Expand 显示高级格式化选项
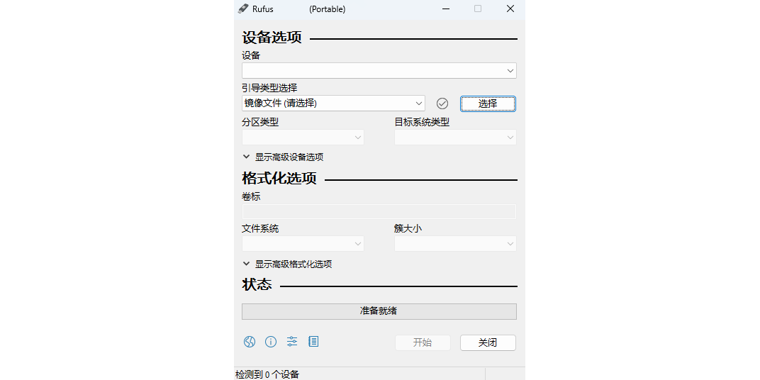 (287, 264)
